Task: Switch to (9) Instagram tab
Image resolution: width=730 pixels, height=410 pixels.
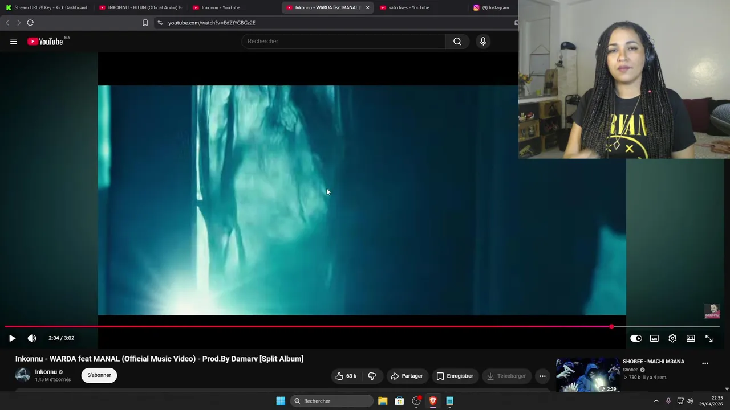Action: [493, 7]
